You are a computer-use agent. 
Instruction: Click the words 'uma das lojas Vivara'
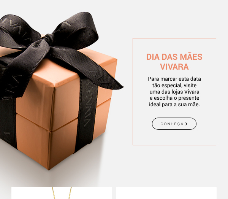tap(174, 92)
